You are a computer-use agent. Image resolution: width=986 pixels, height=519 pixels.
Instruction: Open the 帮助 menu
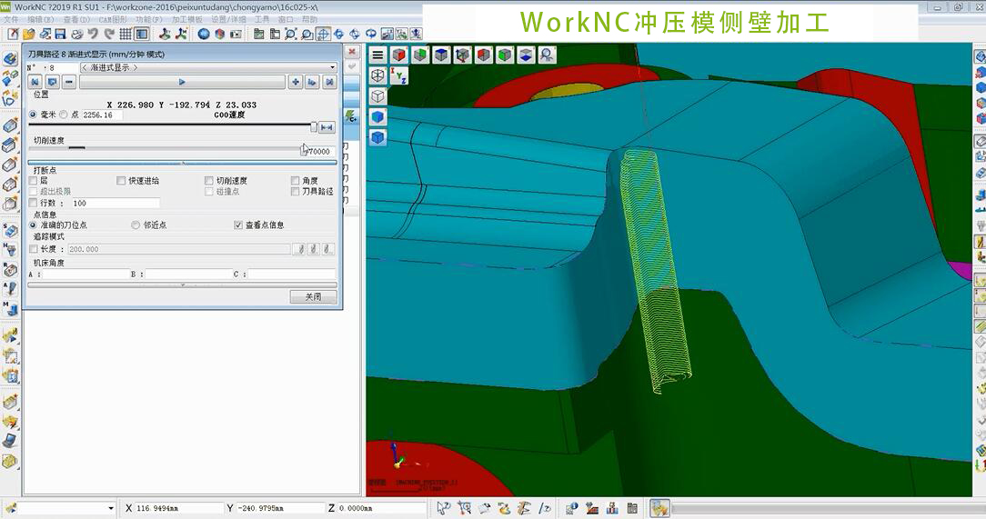(309, 19)
